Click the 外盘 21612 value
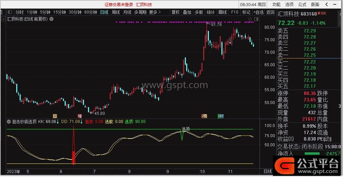The height and width of the screenshot is (177, 344). click(309, 119)
